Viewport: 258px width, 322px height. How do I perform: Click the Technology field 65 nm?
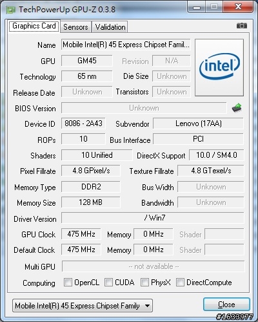tap(87, 76)
